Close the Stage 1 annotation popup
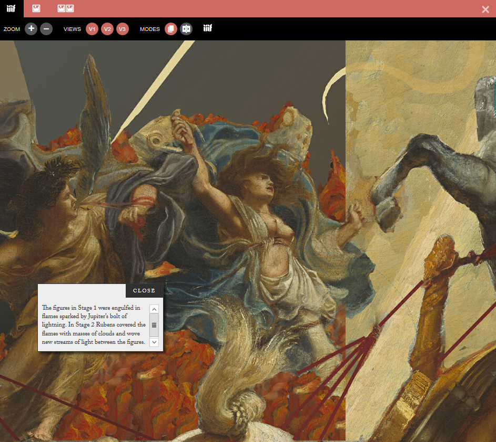The width and height of the screenshot is (496, 442). pos(144,290)
